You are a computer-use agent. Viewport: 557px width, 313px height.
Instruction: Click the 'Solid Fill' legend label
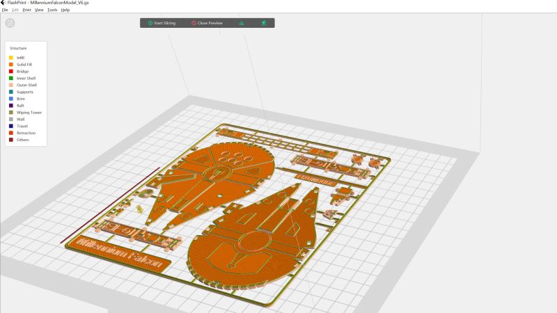coord(24,65)
